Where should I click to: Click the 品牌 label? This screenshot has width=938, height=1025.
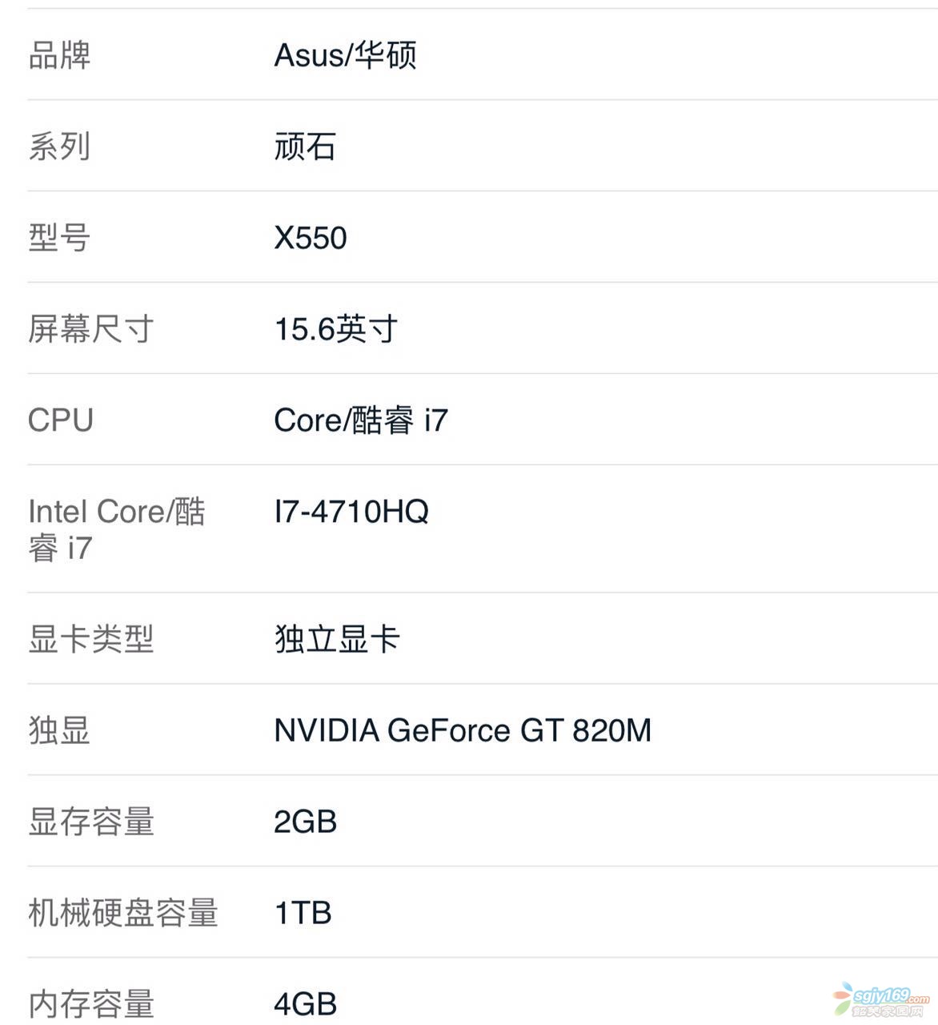coord(59,55)
